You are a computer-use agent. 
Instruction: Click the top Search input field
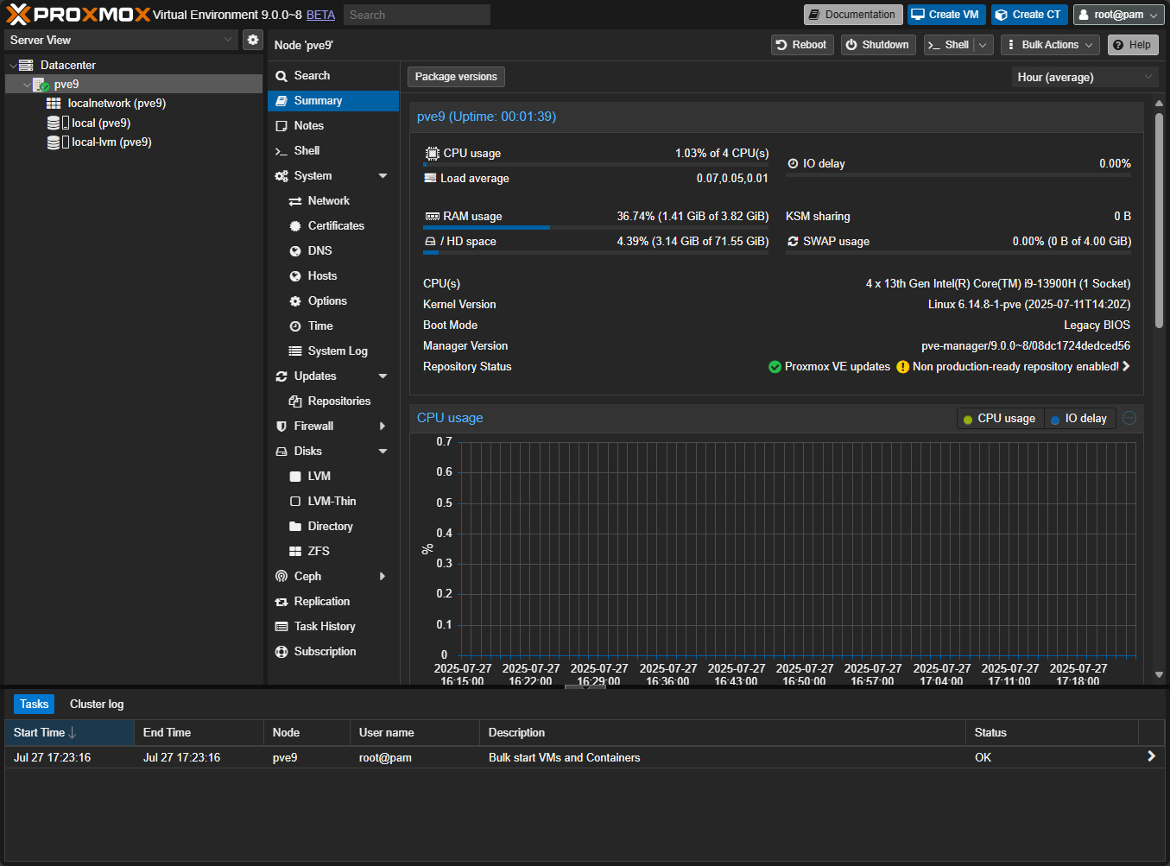(x=416, y=15)
